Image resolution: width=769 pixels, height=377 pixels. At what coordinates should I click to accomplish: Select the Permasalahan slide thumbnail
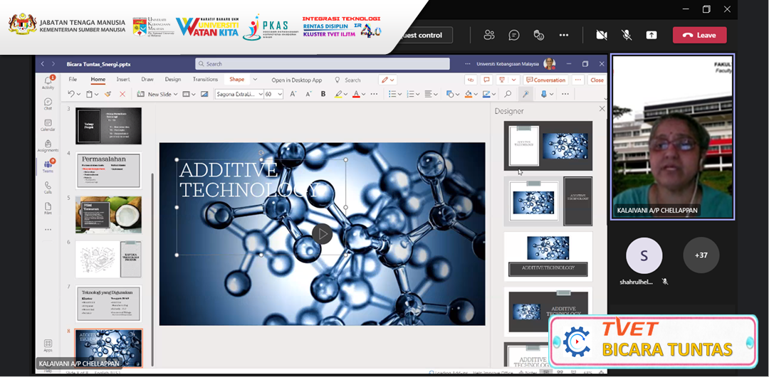pyautogui.click(x=109, y=170)
